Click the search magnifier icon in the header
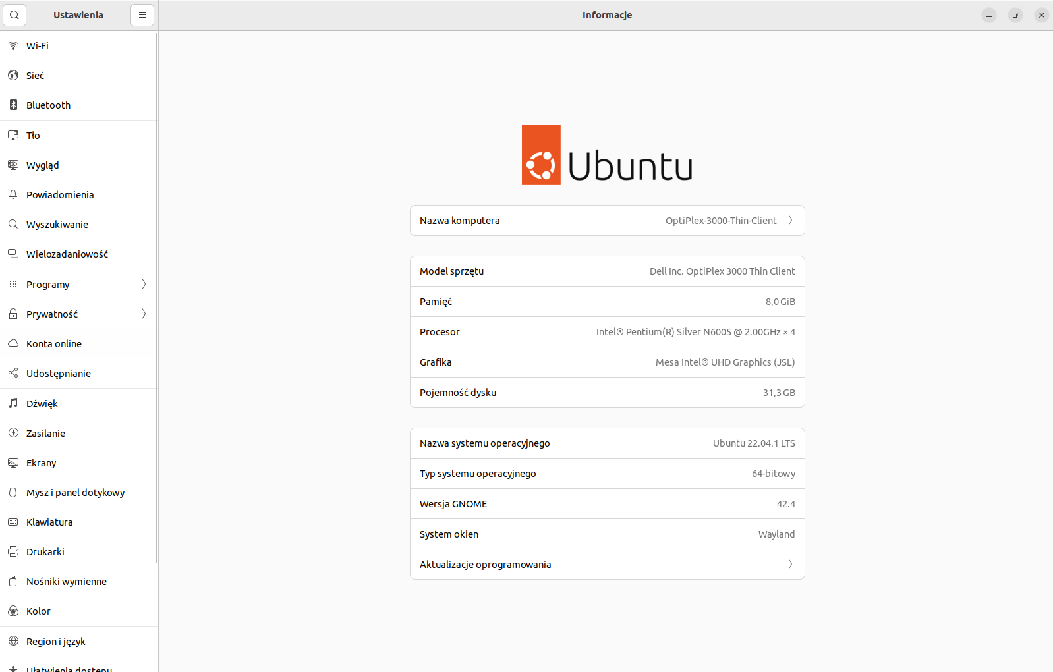The image size is (1053, 672). 14,15
